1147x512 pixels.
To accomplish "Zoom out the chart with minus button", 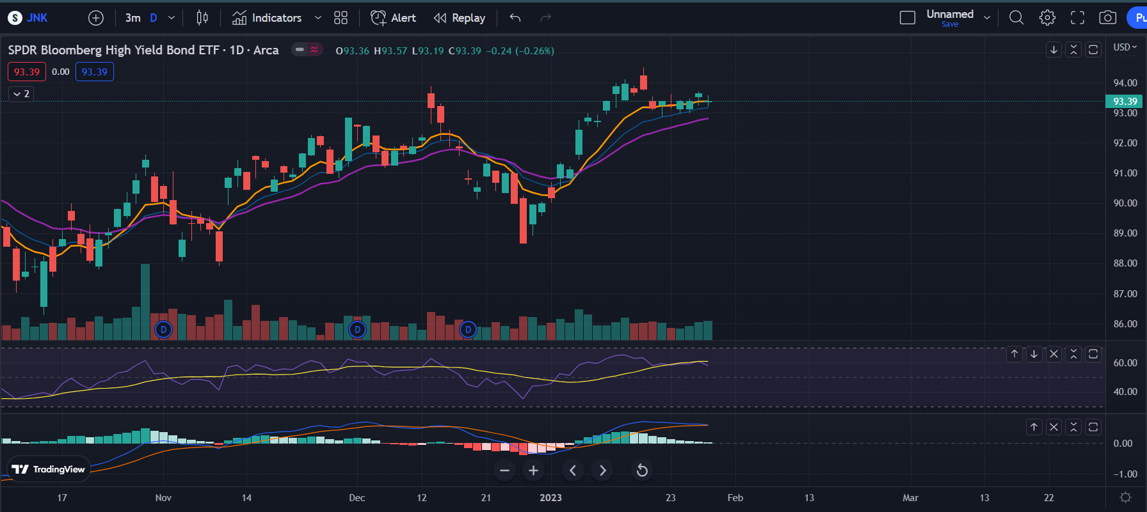I will pyautogui.click(x=504, y=471).
